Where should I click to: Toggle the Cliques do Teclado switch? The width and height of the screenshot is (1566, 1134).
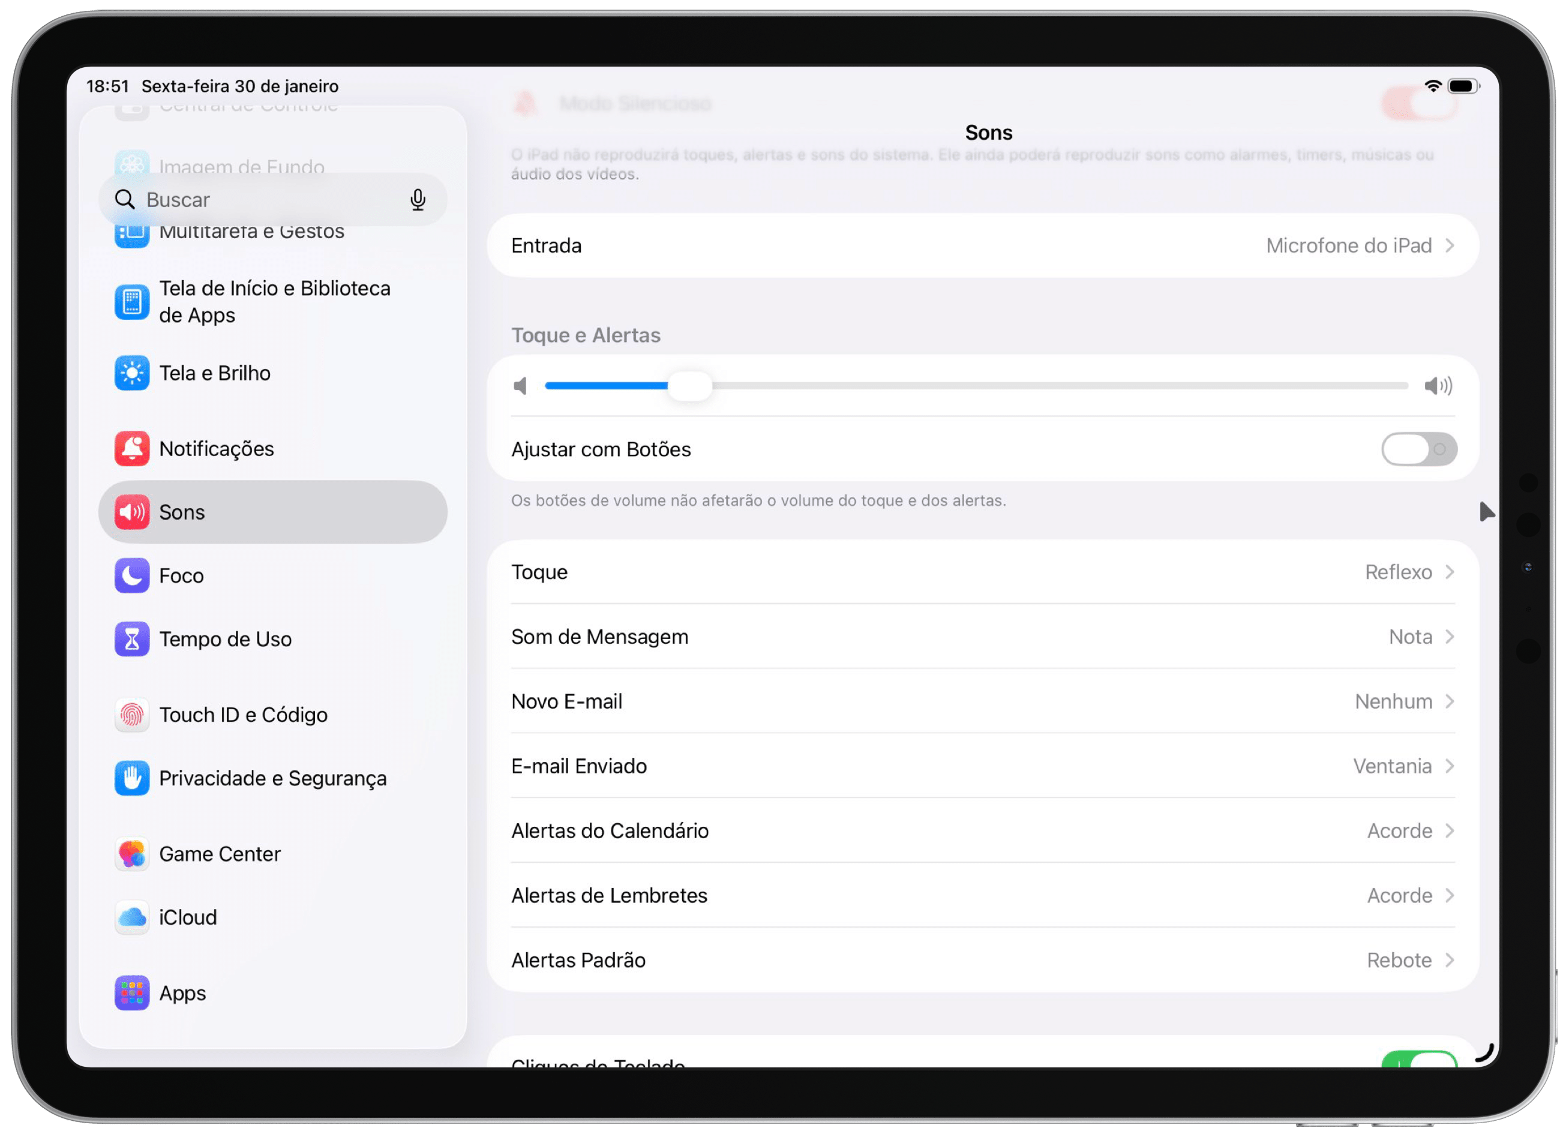coord(1418,1061)
